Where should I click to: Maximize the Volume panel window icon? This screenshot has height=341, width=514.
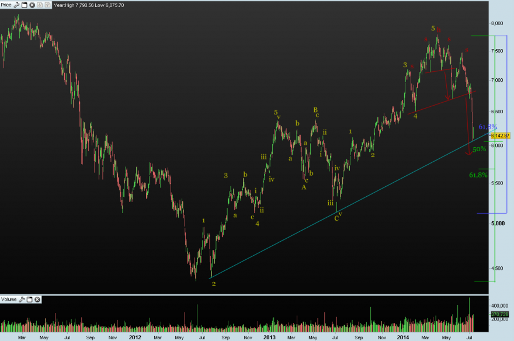30,300
